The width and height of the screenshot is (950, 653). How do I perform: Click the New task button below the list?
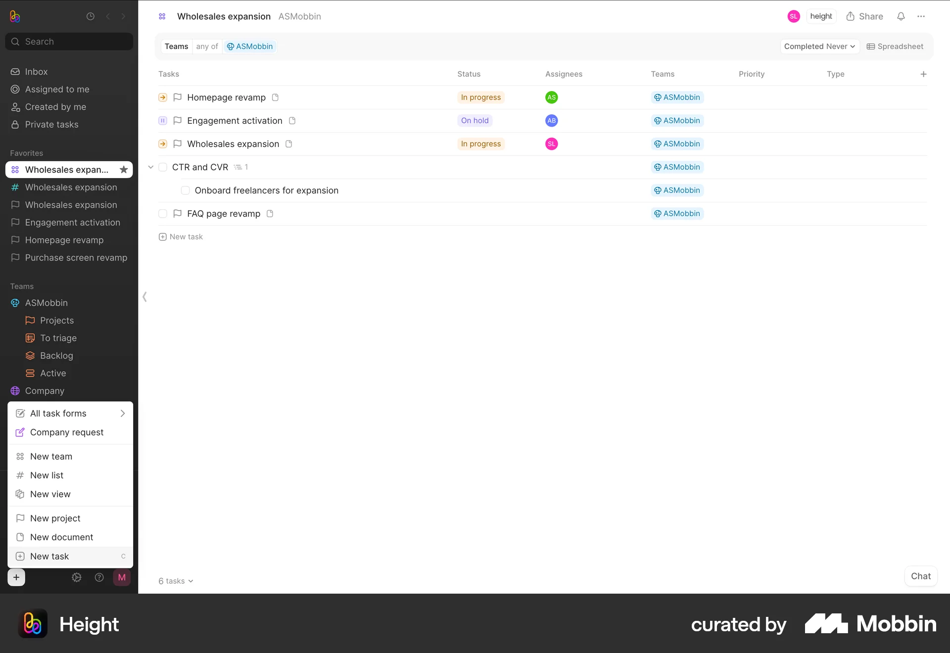(181, 236)
